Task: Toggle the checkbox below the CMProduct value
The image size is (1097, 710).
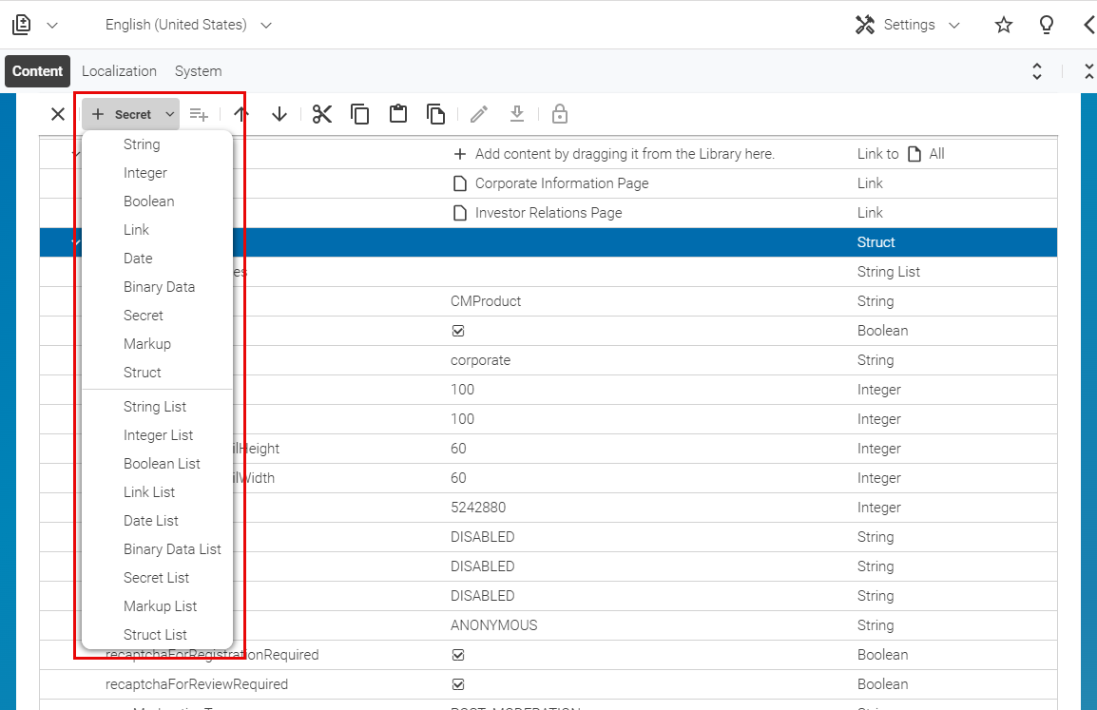Action: [x=458, y=331]
